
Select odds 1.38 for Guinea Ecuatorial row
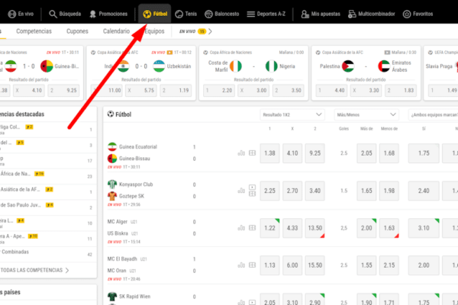[269, 153]
